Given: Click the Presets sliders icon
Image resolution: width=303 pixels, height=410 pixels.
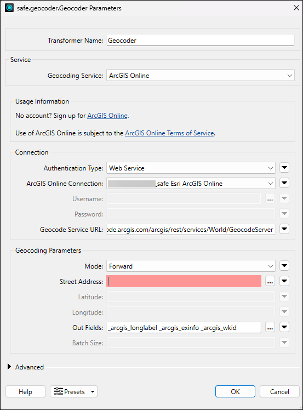Looking at the screenshot, I should click(58, 391).
